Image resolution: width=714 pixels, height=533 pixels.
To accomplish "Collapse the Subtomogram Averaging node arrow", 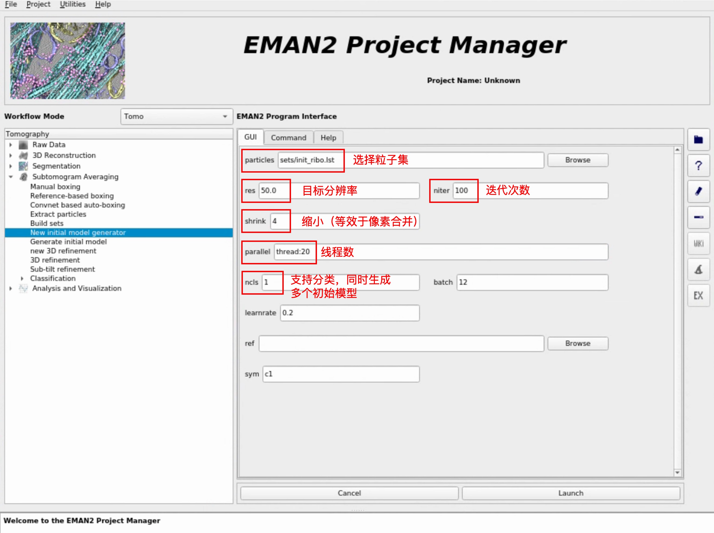I will pos(11,177).
